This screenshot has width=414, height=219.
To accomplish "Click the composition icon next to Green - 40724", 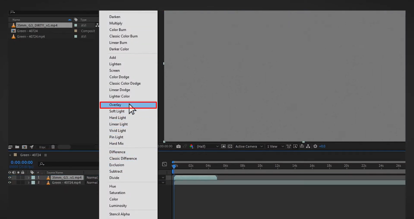I will tap(13, 31).
